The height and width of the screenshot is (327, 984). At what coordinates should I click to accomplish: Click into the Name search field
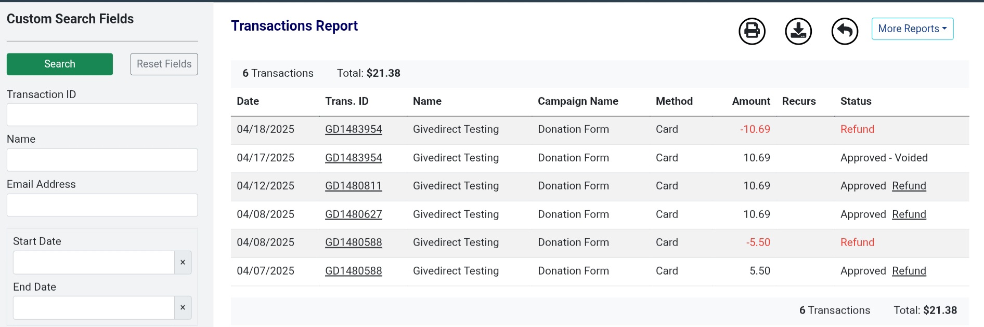click(x=102, y=160)
